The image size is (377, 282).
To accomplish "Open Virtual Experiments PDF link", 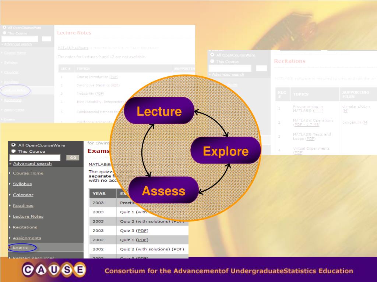I will coord(298,153).
